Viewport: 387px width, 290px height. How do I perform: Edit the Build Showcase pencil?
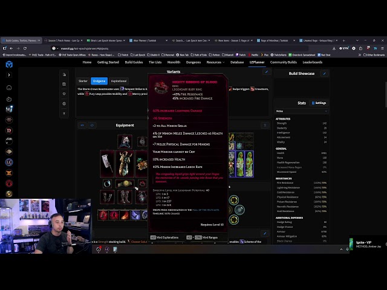[x=324, y=74]
